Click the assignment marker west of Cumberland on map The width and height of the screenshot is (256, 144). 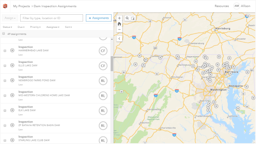point(146,60)
